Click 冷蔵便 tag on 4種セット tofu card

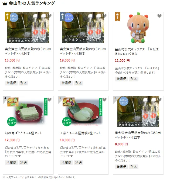pyautogui.click(x=11, y=163)
